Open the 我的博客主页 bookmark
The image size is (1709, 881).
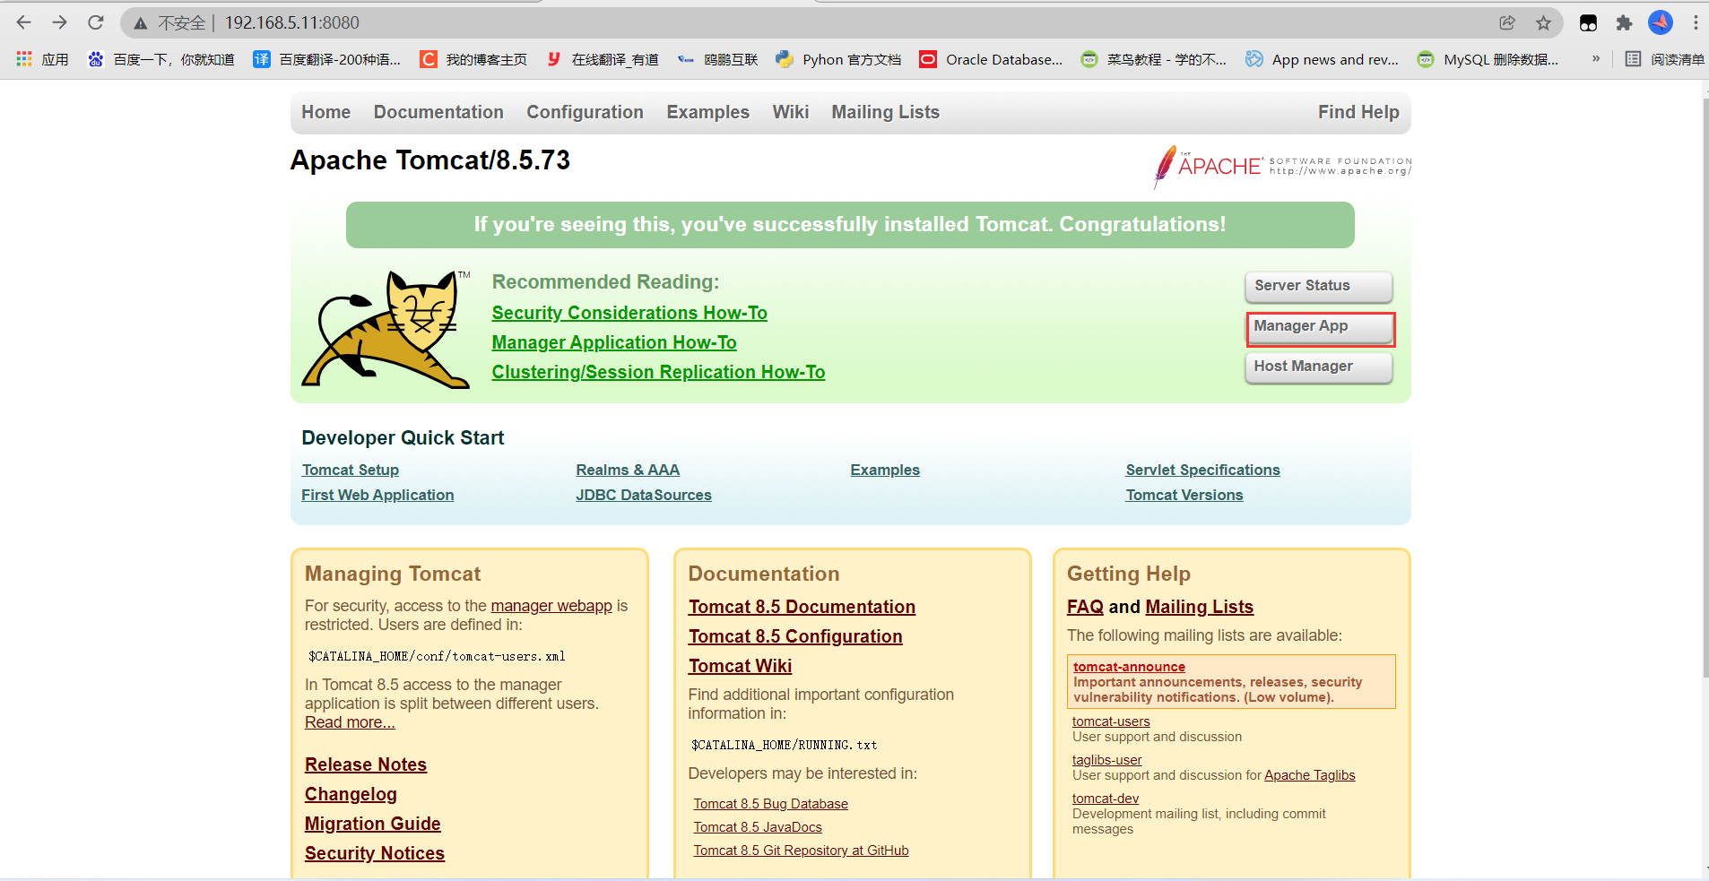point(473,59)
